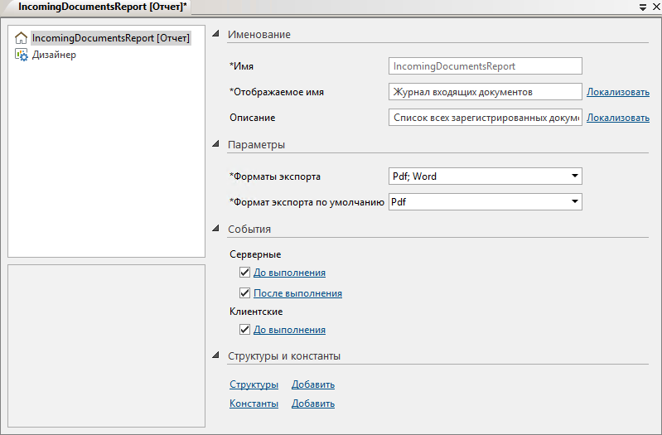
Task: Collapse the 'Именование' section
Action: click(x=217, y=34)
